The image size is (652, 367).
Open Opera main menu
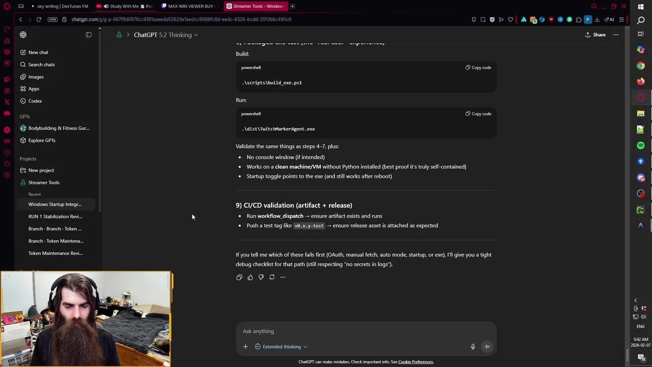pos(7,6)
